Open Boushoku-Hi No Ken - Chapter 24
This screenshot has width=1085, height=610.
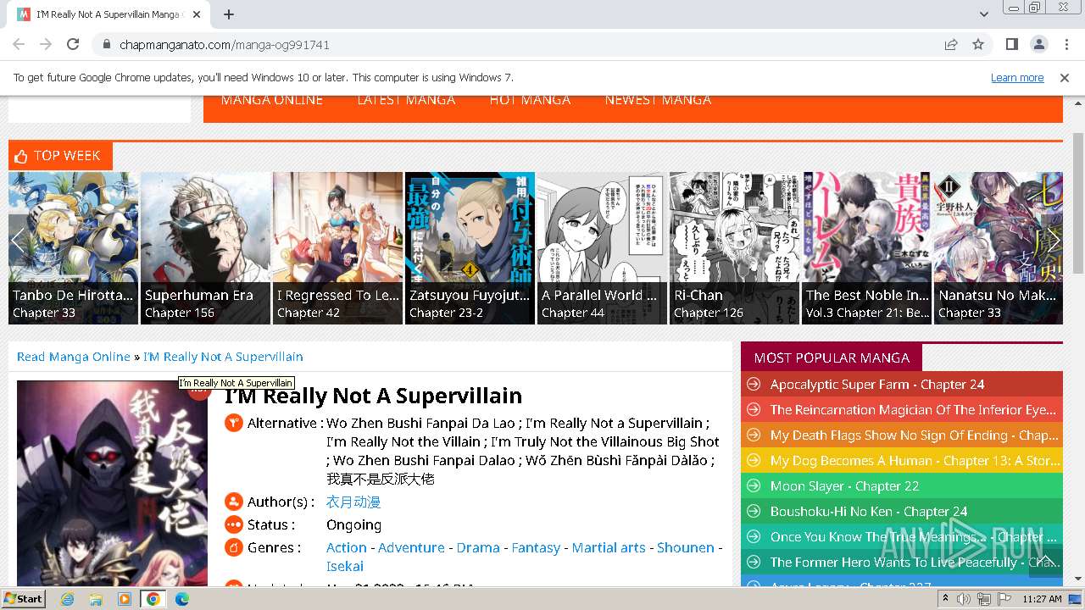(x=902, y=512)
